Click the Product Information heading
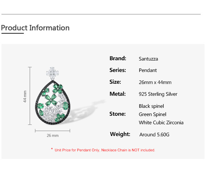This screenshot has width=206, height=173. click(x=35, y=28)
